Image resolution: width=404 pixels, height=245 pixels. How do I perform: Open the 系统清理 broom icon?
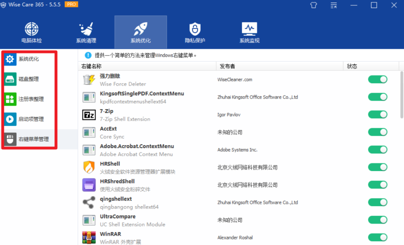point(86,29)
